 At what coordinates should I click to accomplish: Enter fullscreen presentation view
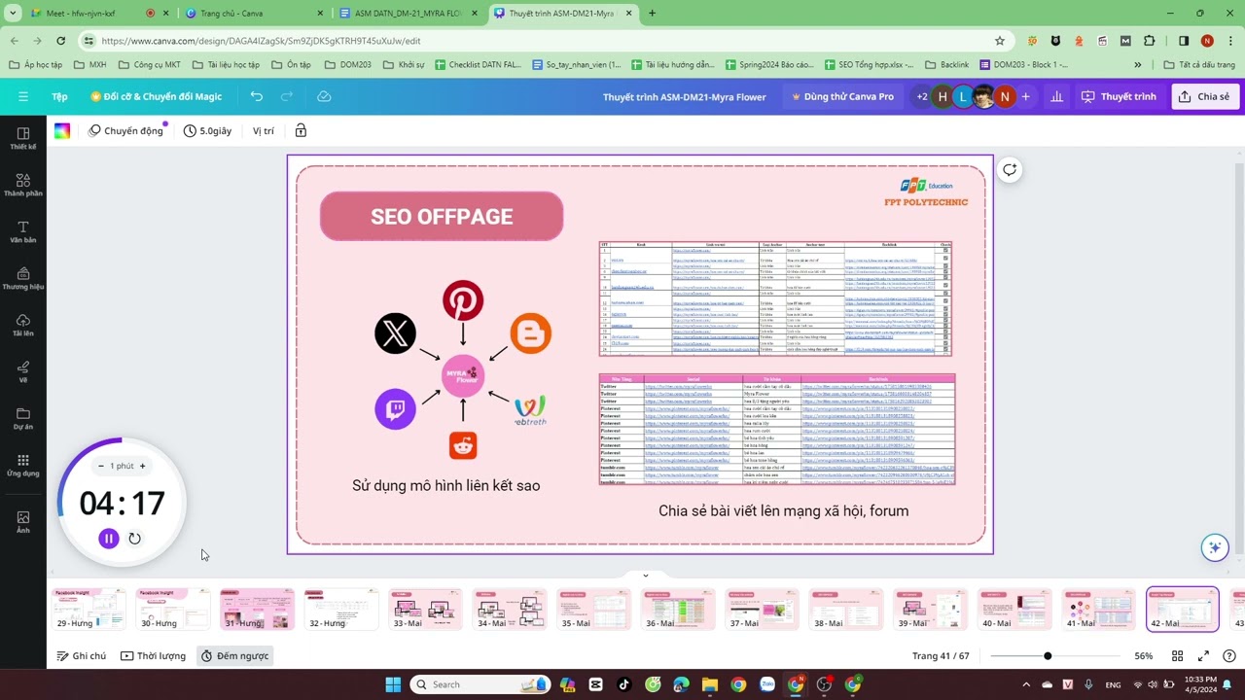[x=1203, y=656]
